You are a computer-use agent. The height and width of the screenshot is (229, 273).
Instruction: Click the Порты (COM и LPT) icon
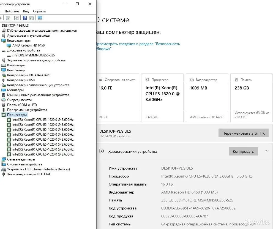4,105
